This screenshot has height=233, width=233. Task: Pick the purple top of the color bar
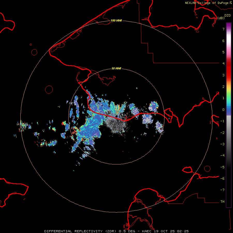(x=229, y=25)
